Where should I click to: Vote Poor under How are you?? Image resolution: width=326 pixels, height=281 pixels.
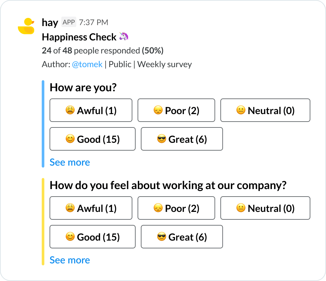click(x=176, y=110)
